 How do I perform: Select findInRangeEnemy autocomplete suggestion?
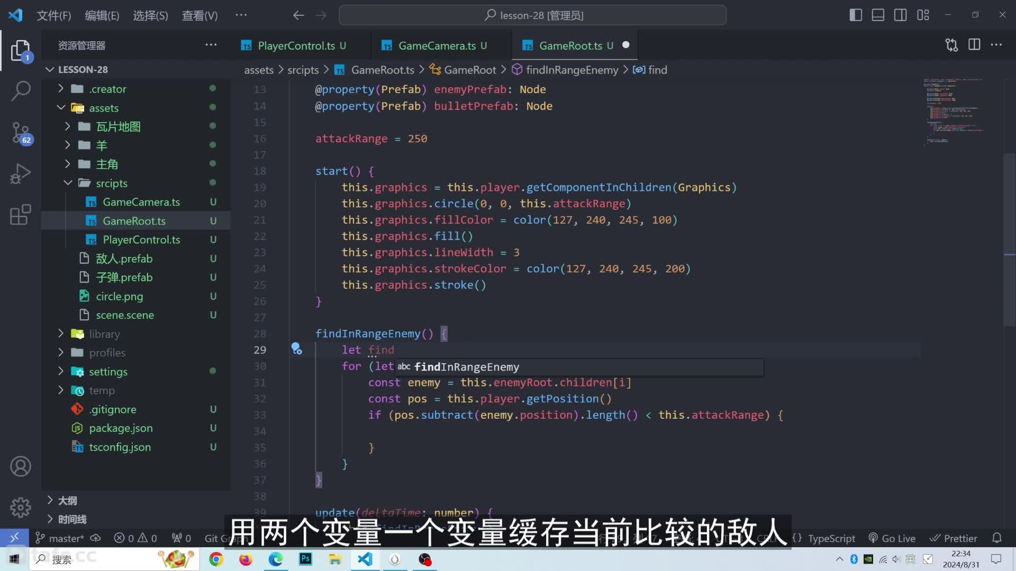pyautogui.click(x=579, y=367)
